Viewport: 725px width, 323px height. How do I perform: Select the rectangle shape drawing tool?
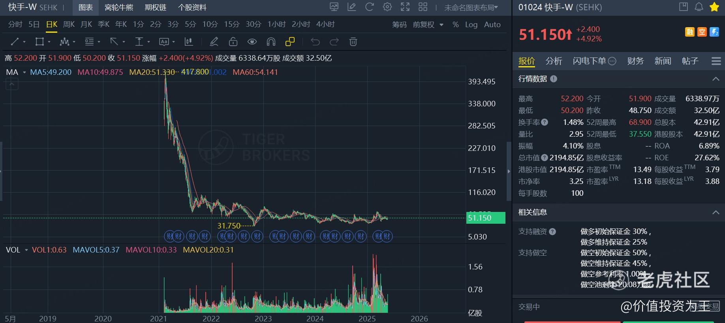point(39,42)
